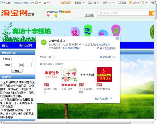Click the orange search button
Image resolution: width=157 pixels, height=124 pixels.
tap(152, 13)
